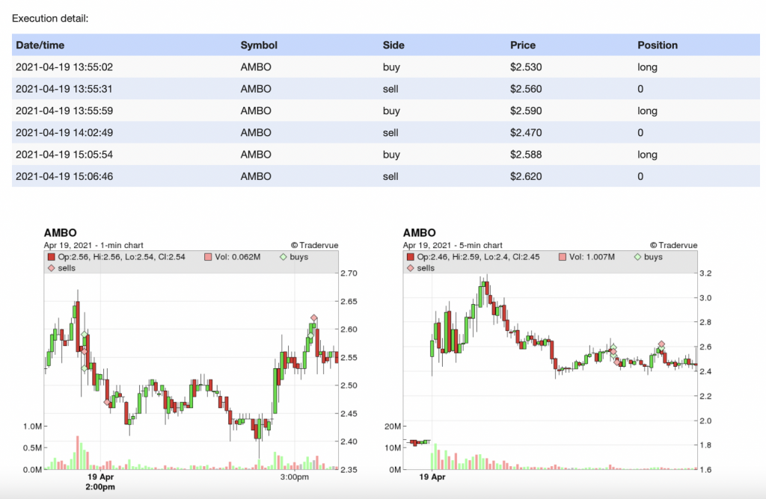Click the Tradervue copyright on the 5-min chart
766x499 pixels.
[x=673, y=245]
